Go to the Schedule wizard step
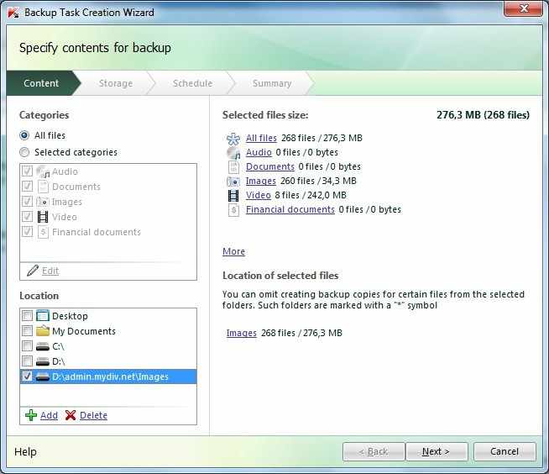Screen dimensions: 549x474 (192, 83)
